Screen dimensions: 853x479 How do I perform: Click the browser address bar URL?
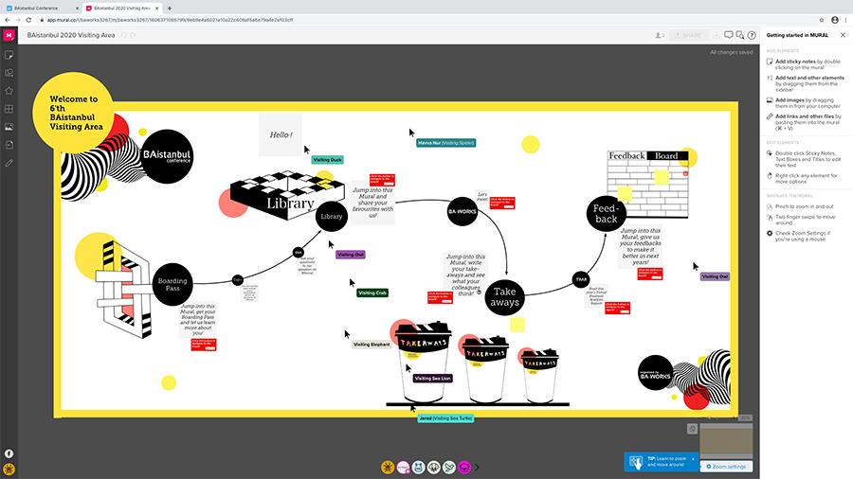click(171, 20)
